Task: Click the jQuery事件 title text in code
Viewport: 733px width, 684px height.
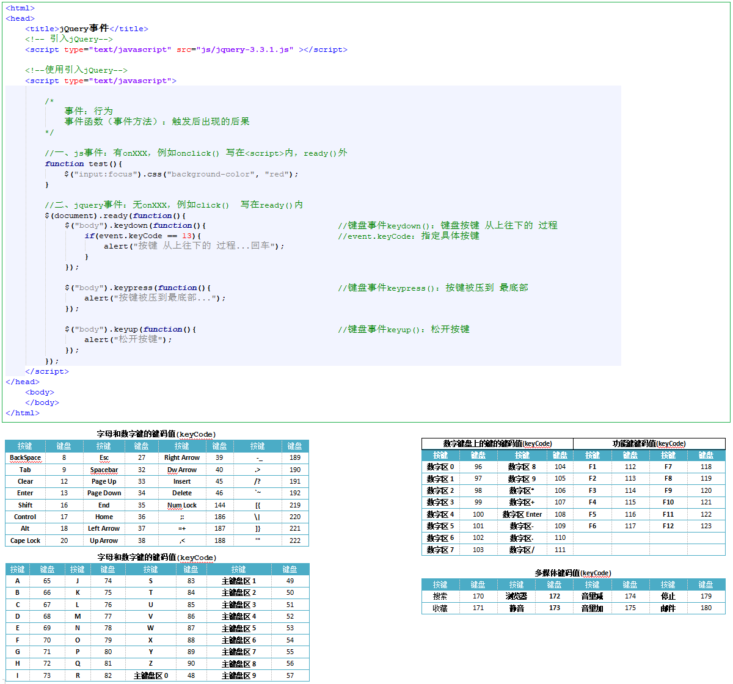Action: click(84, 29)
